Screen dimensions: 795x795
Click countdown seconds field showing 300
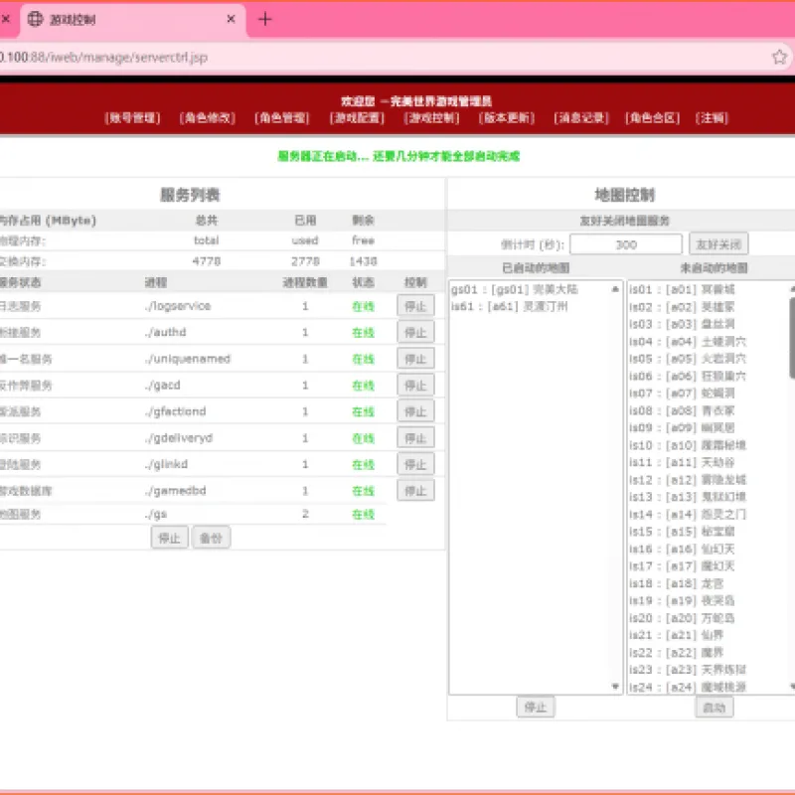click(x=626, y=244)
